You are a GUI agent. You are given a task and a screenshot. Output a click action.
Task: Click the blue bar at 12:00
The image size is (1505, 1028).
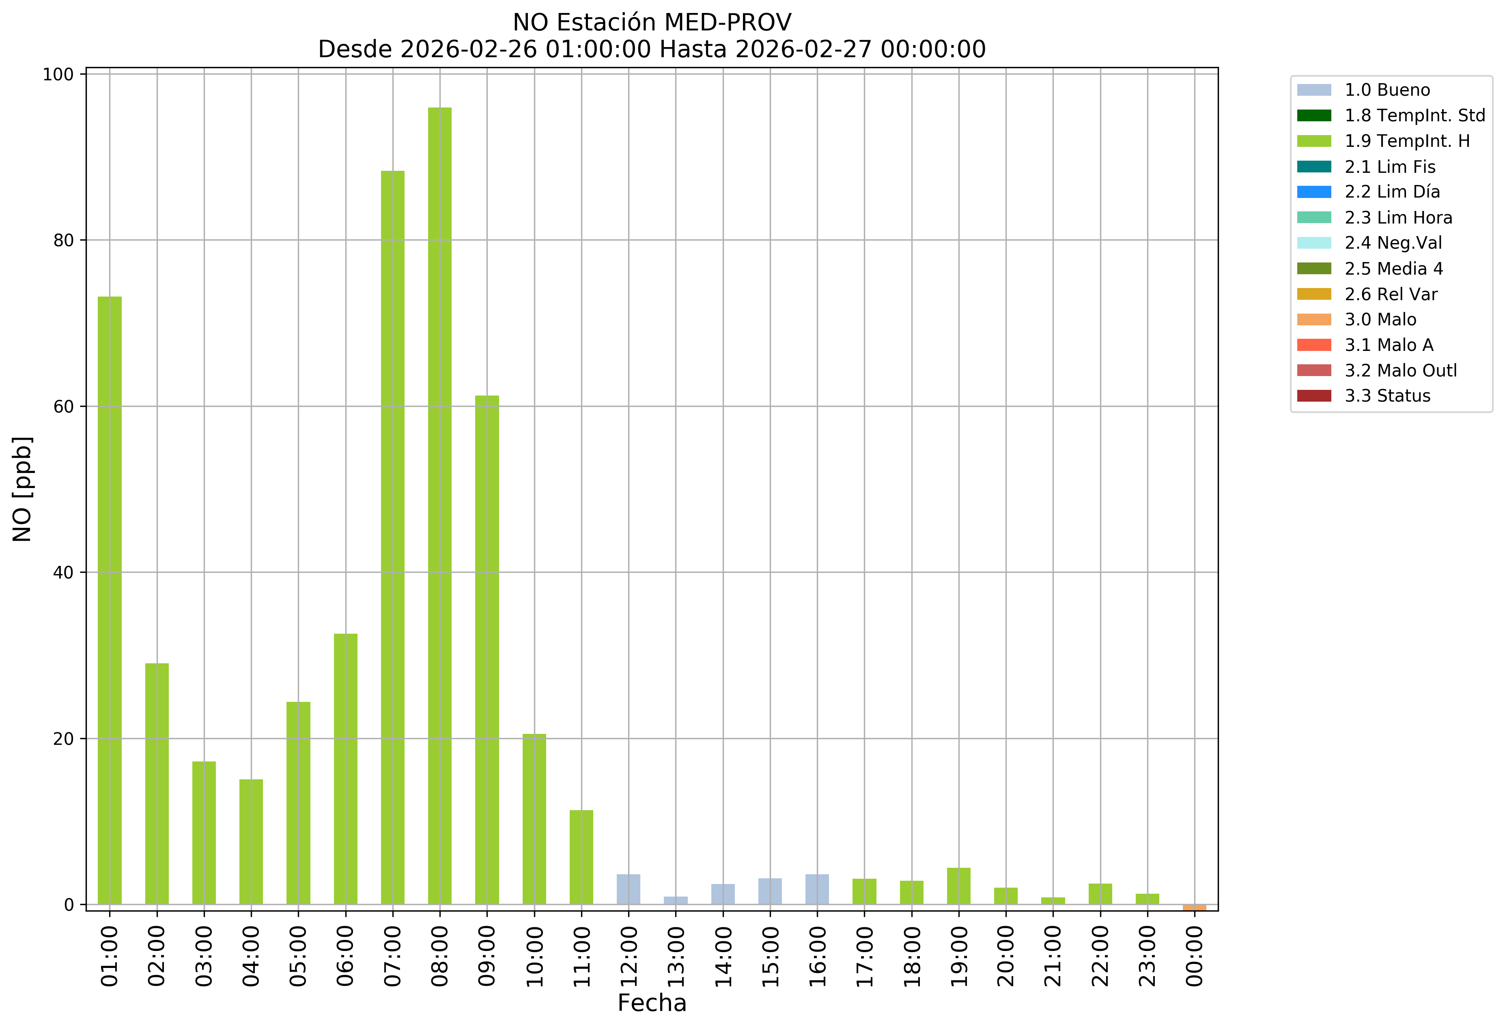pyautogui.click(x=628, y=890)
